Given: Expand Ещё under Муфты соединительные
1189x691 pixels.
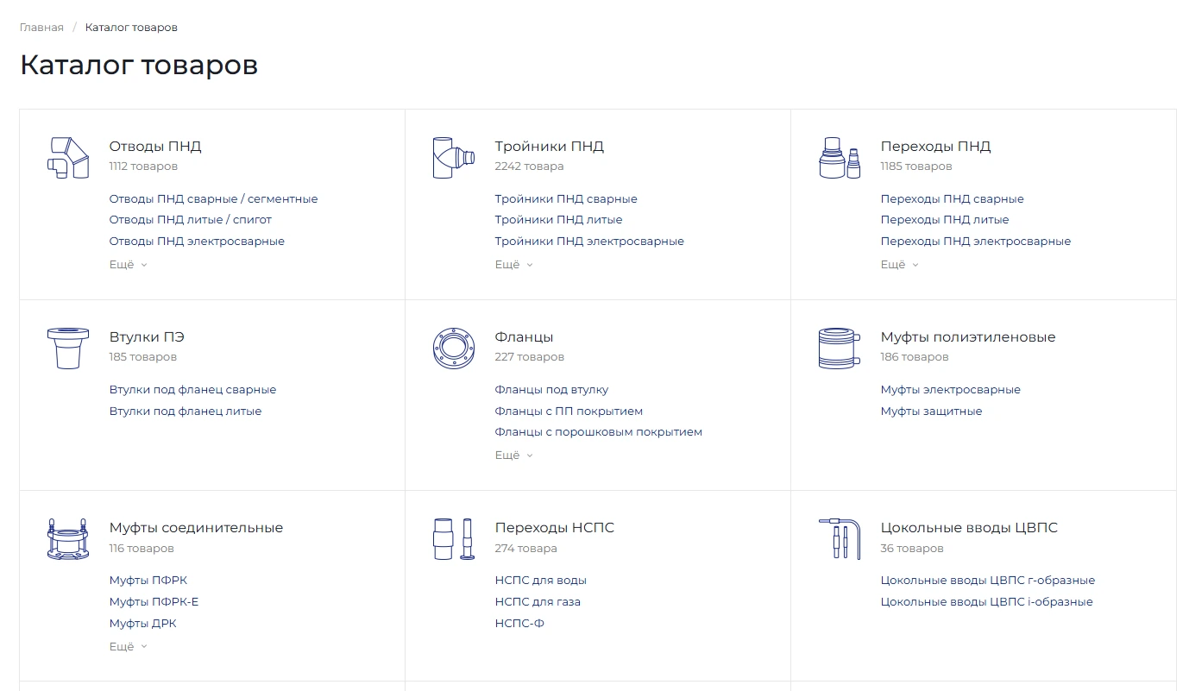Looking at the screenshot, I should point(128,646).
